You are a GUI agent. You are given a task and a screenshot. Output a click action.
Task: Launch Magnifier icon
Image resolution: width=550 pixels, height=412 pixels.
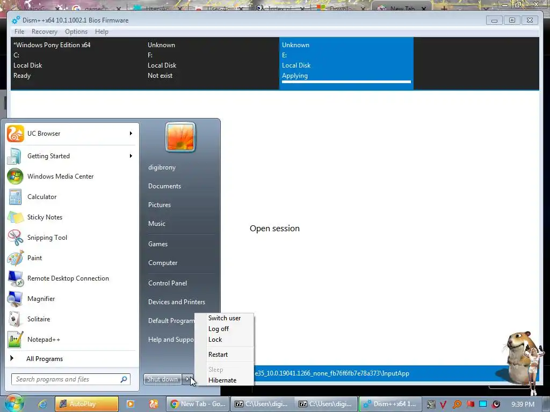tap(15, 299)
